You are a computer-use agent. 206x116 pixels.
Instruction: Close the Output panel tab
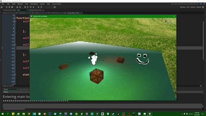click(x=17, y=89)
